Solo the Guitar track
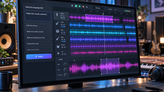The image size is (164, 92). 64,25
